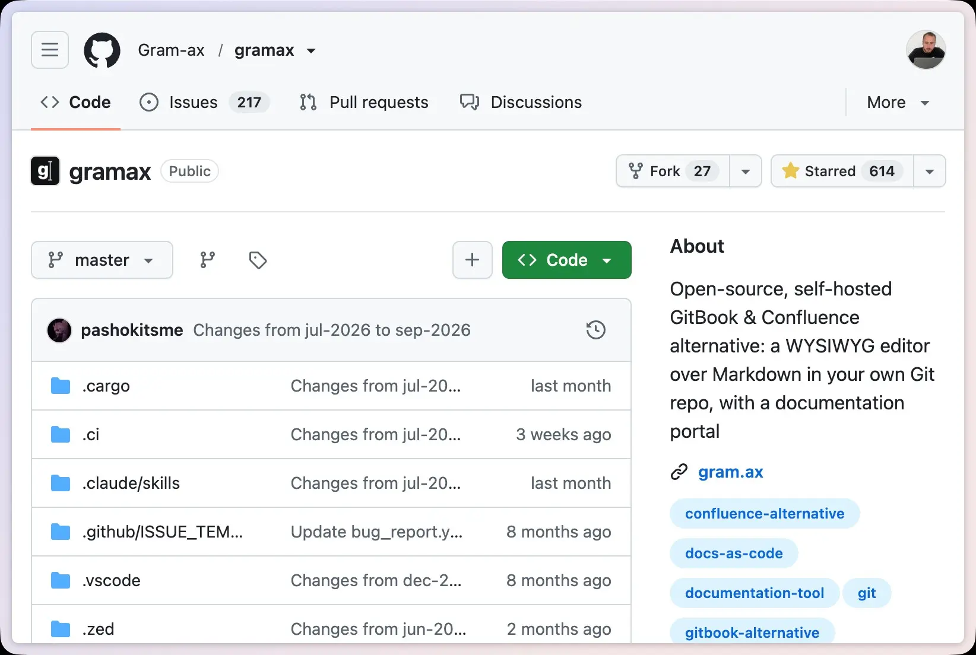Open the master branch selector
Screen dimensions: 976x655
click(x=102, y=260)
